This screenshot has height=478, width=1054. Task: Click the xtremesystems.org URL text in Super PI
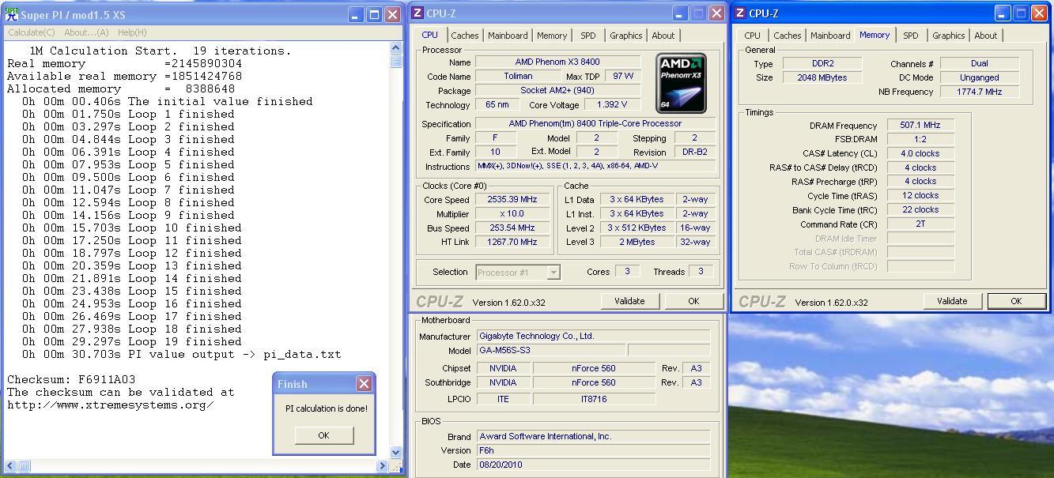111,405
